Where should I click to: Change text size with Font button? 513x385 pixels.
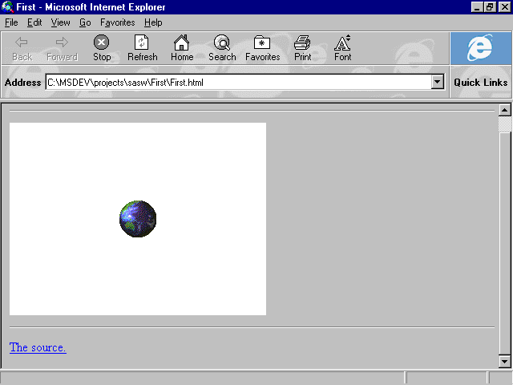pos(342,48)
